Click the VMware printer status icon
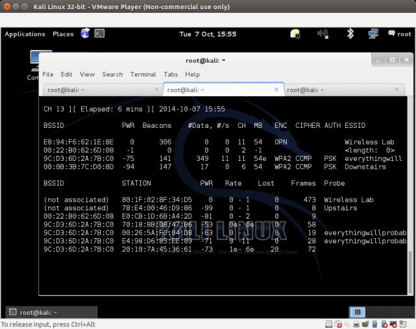 pyautogui.click(x=356, y=324)
